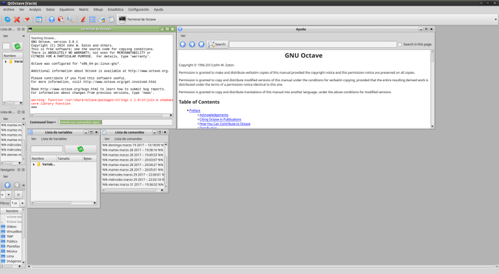The height and width of the screenshot is (274, 499).
Task: Open the Archivo menu
Action: click(9, 10)
